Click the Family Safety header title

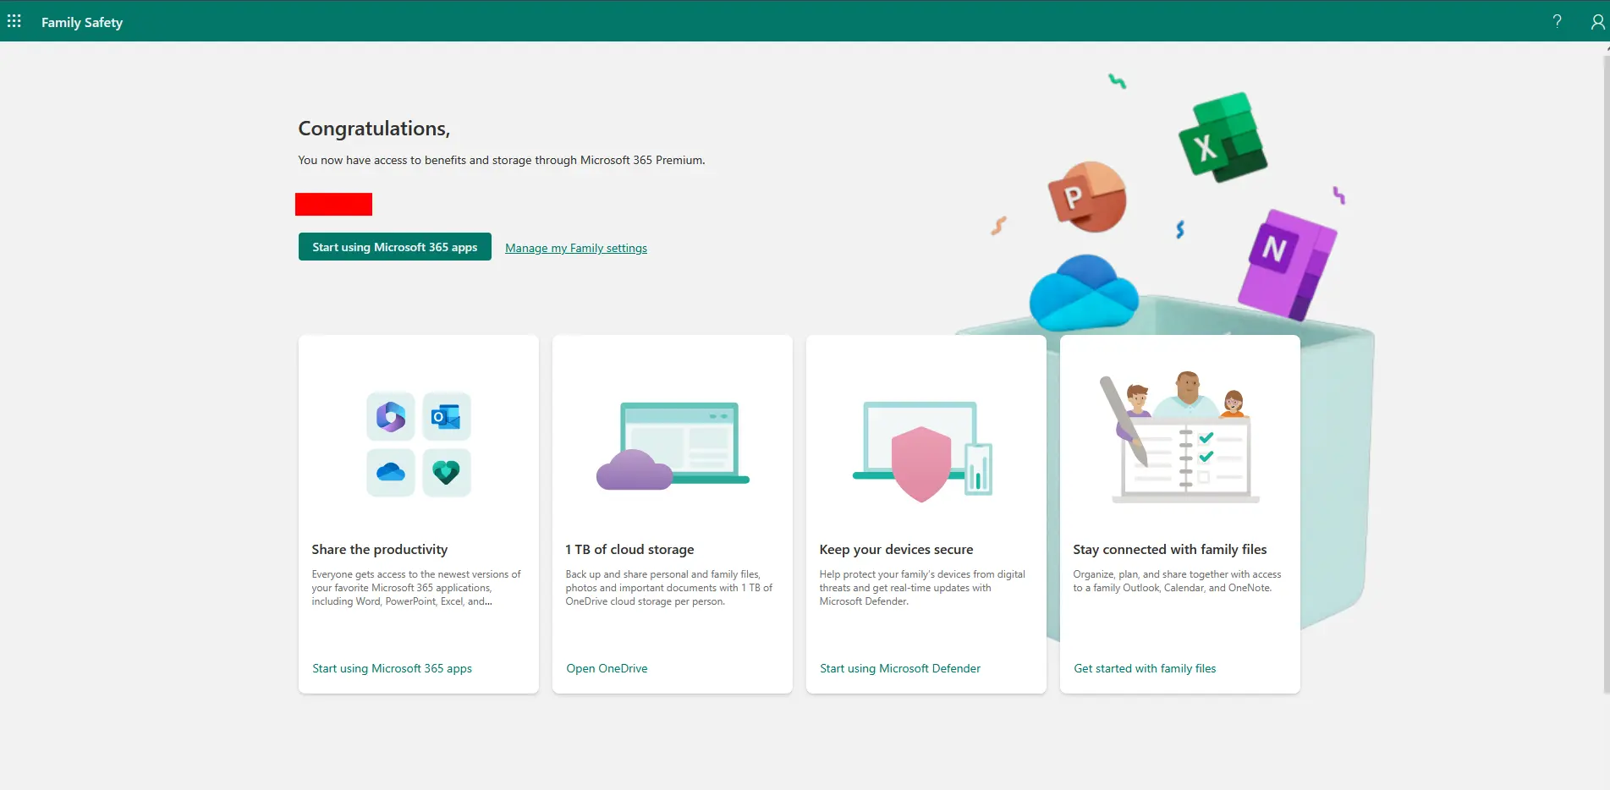point(82,22)
